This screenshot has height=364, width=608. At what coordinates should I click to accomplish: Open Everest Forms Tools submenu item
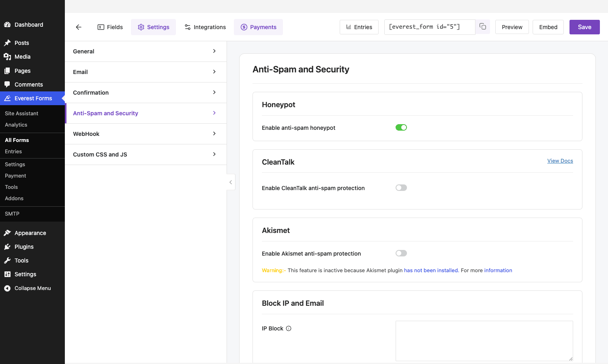pyautogui.click(x=11, y=187)
